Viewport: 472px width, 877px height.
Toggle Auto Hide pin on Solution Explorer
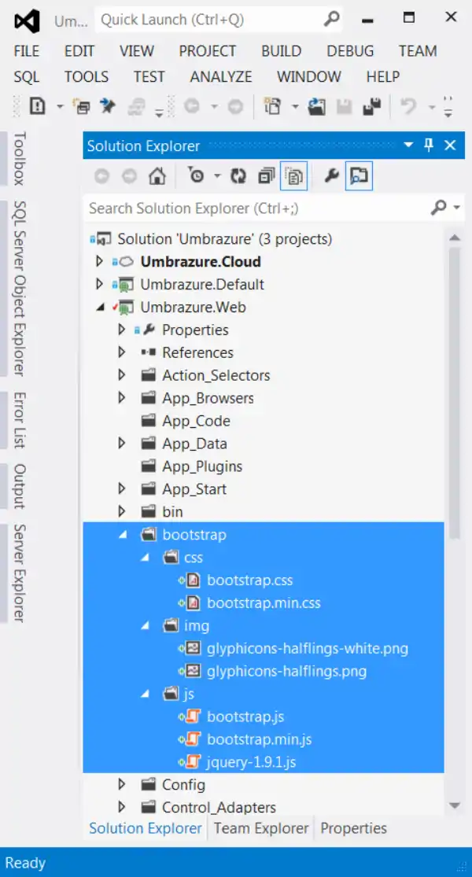pos(430,146)
